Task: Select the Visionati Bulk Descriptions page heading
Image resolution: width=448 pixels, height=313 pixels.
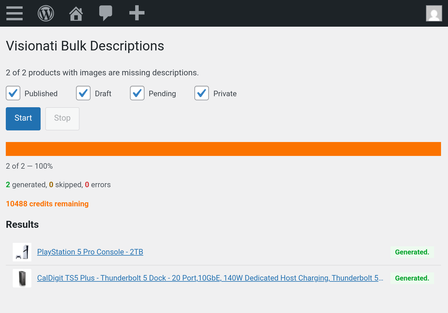Action: [85, 46]
